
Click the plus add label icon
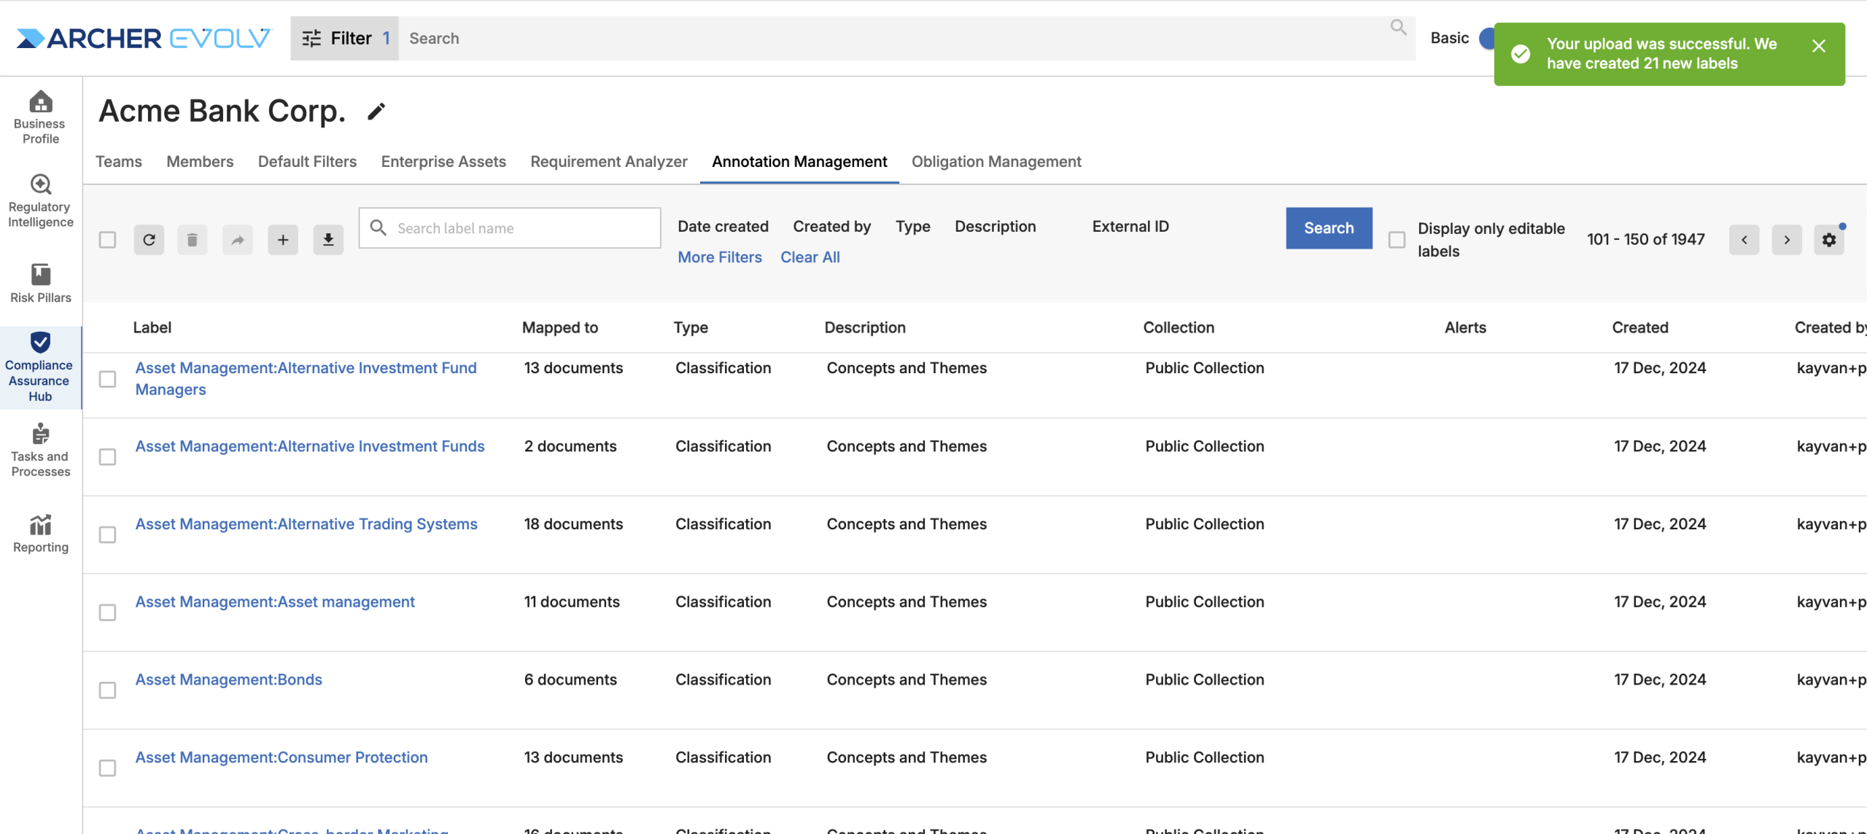[283, 240]
